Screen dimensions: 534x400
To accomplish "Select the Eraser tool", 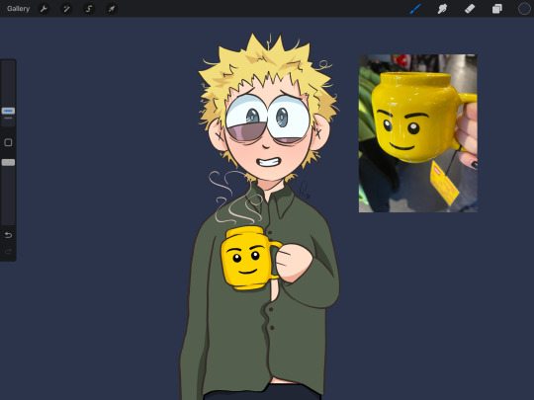I will coord(470,9).
